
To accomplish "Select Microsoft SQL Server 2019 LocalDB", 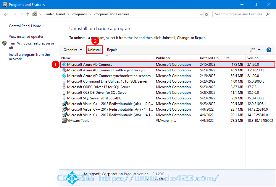I will (167, 98).
